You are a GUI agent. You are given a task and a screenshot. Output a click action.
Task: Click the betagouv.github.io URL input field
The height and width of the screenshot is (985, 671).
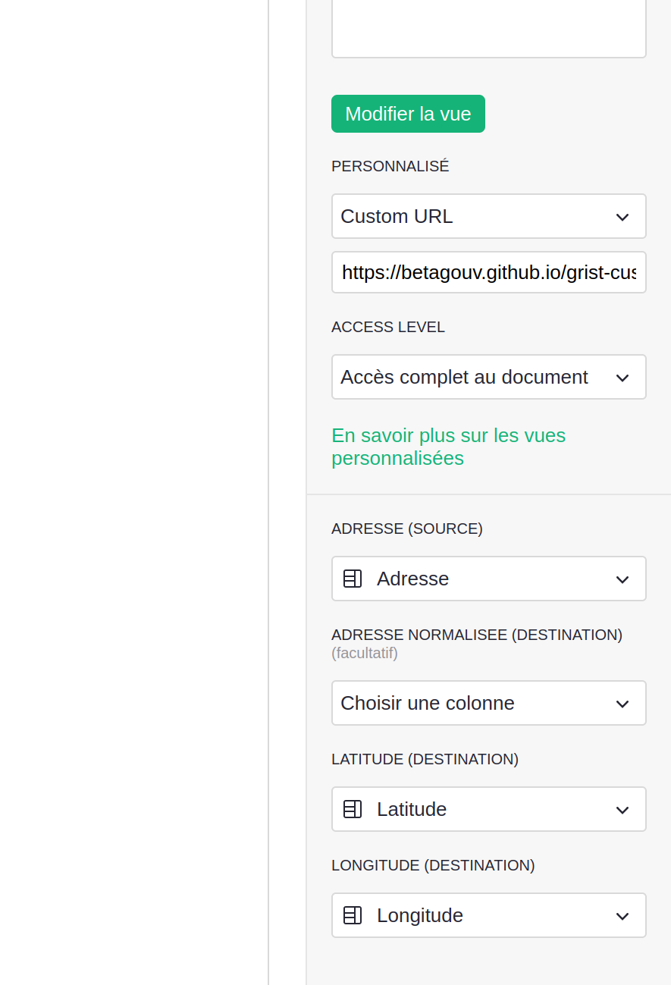[x=488, y=272]
